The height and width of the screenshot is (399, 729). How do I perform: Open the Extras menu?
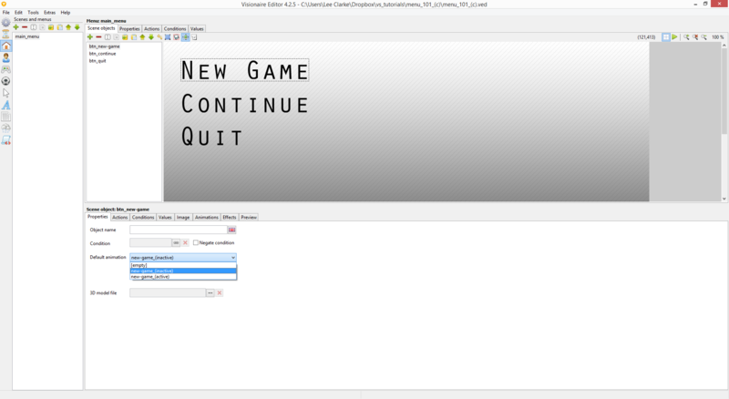point(49,12)
